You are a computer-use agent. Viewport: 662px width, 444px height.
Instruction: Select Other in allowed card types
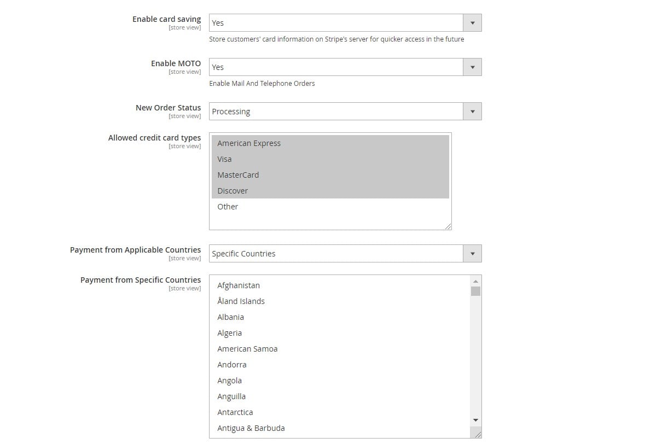[330, 207]
